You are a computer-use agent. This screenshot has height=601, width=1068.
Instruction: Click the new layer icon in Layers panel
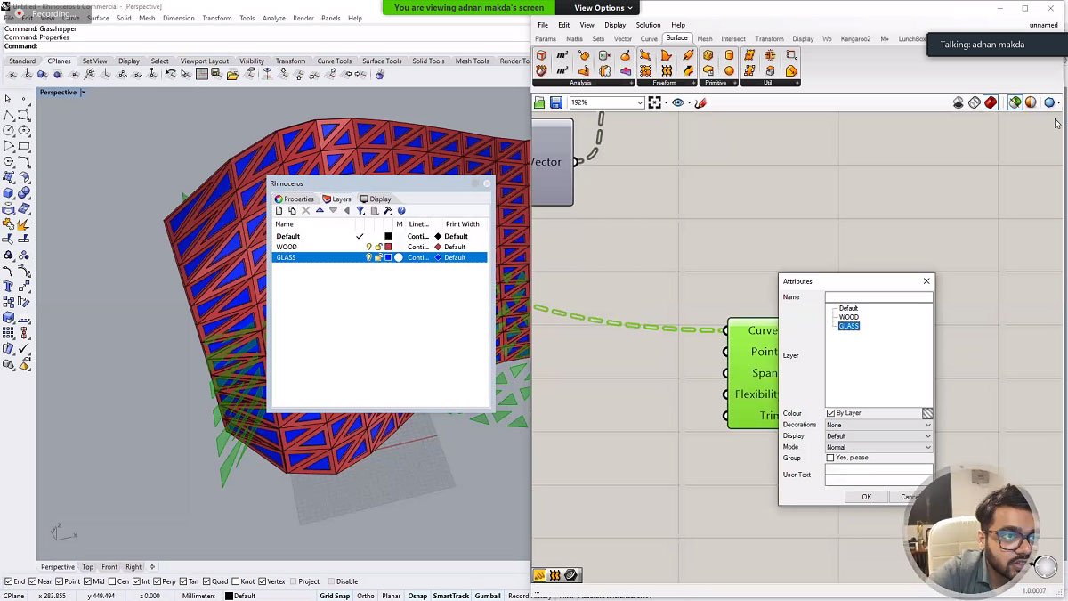279,211
